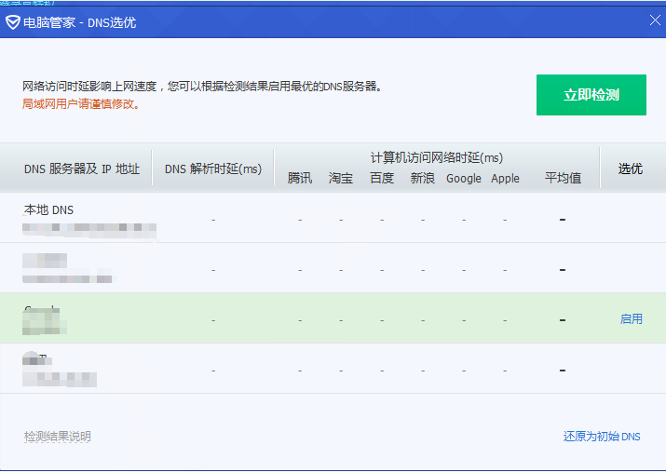Click the orange 局域网用户请谨慎修改 warning text
This screenshot has width=666, height=472.
pos(82,104)
